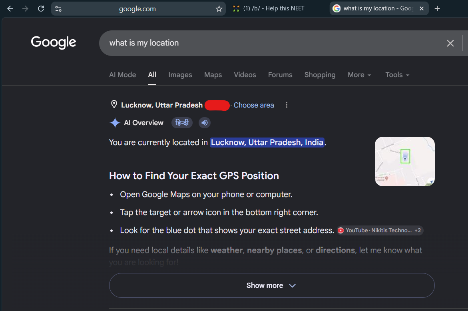
Task: Open site information icon in address bar
Action: 58,9
